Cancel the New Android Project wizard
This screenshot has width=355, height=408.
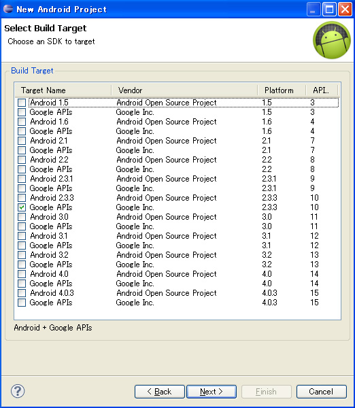click(322, 392)
